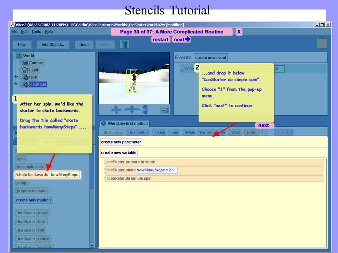The image size is (338, 253).
Task: Open the Tools menu
Action: pos(36,31)
